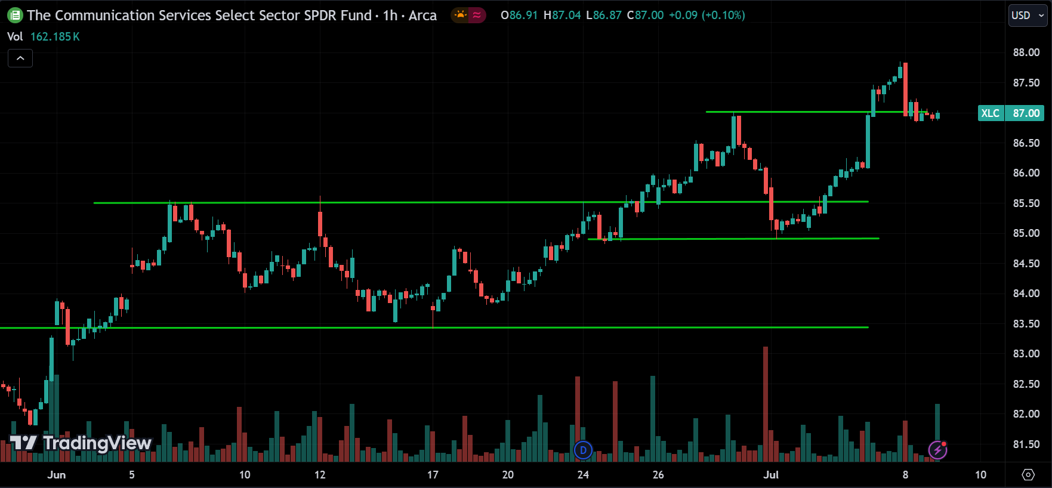Screen dimensions: 1052x488
Task: Click the C87.00 close value
Action: [x=645, y=16]
